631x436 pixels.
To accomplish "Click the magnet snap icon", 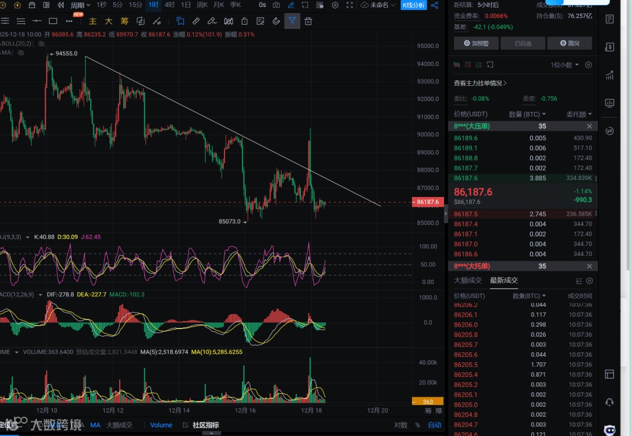I will click(276, 21).
